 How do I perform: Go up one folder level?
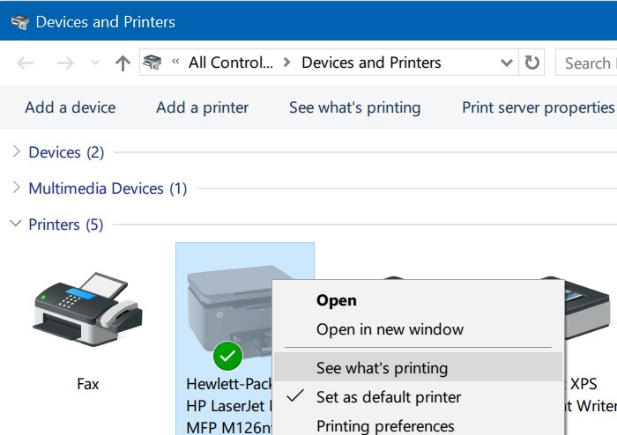(123, 63)
